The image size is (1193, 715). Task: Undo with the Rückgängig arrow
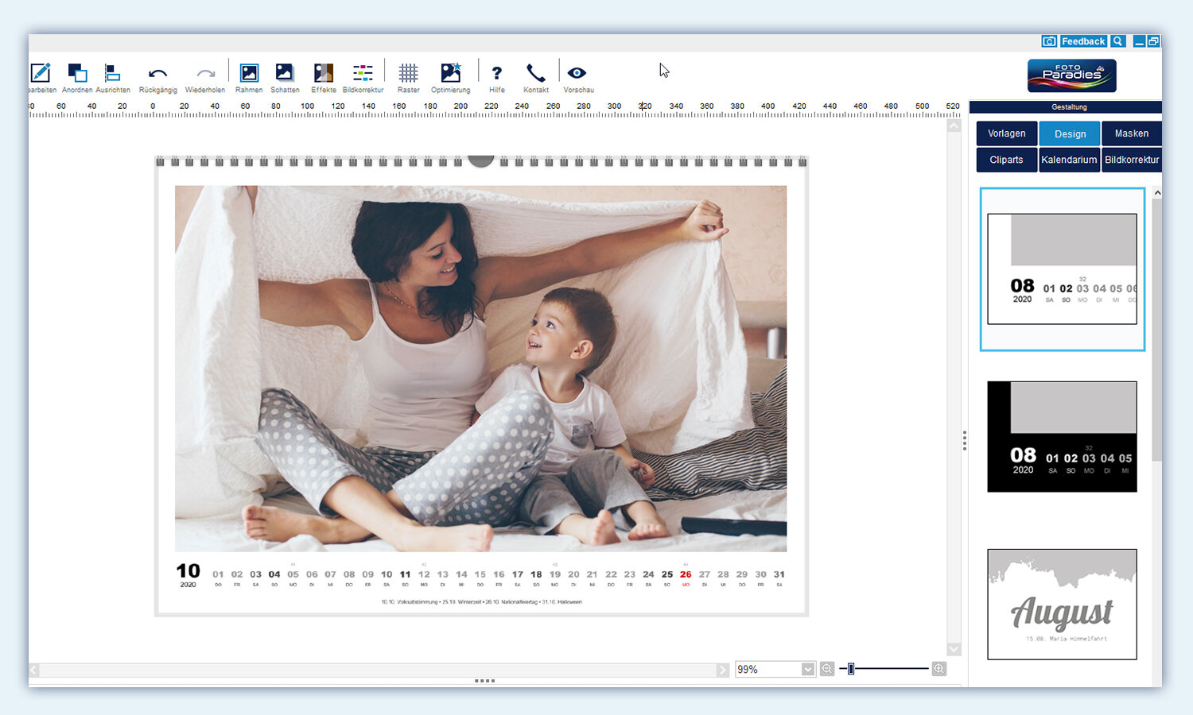tap(157, 75)
